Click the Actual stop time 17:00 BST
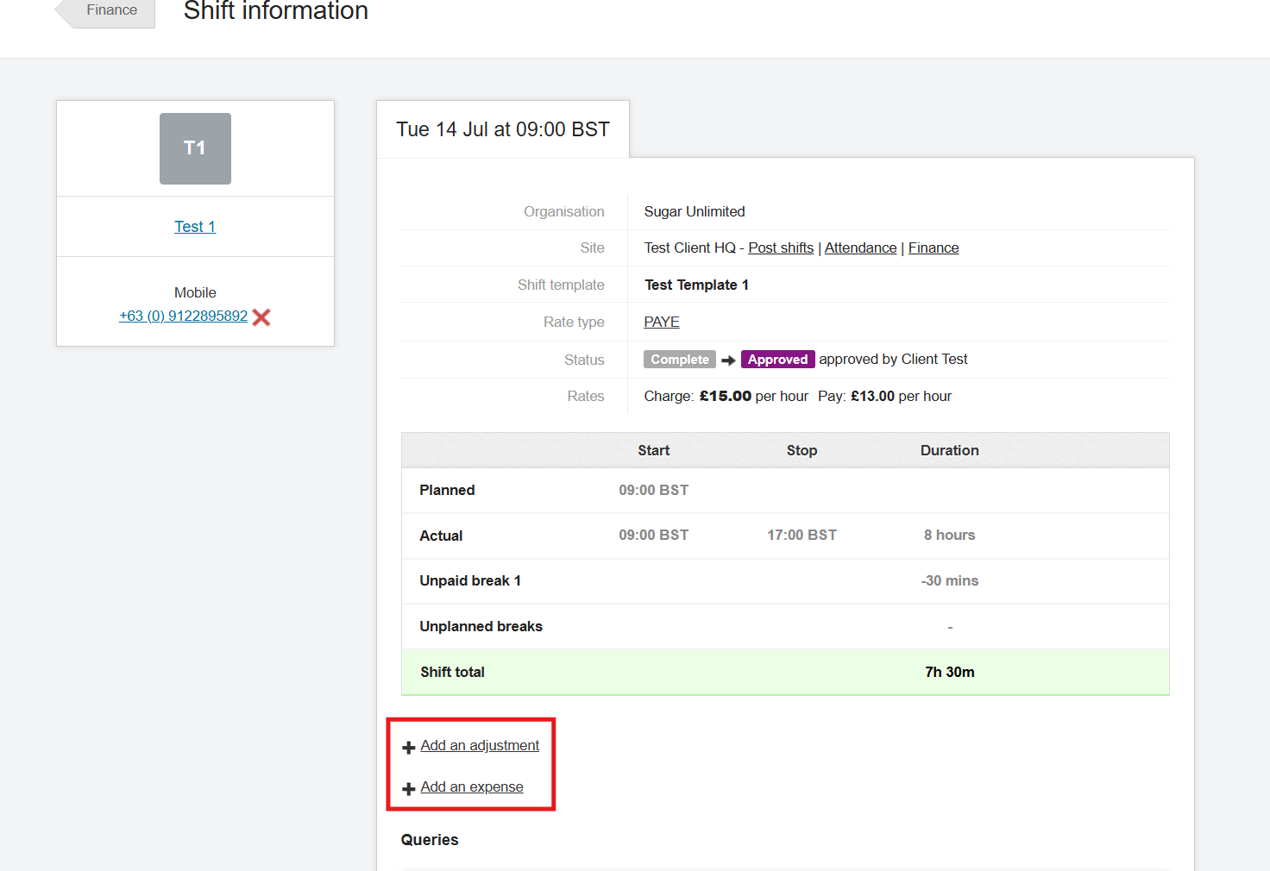The image size is (1270, 871). (802, 535)
